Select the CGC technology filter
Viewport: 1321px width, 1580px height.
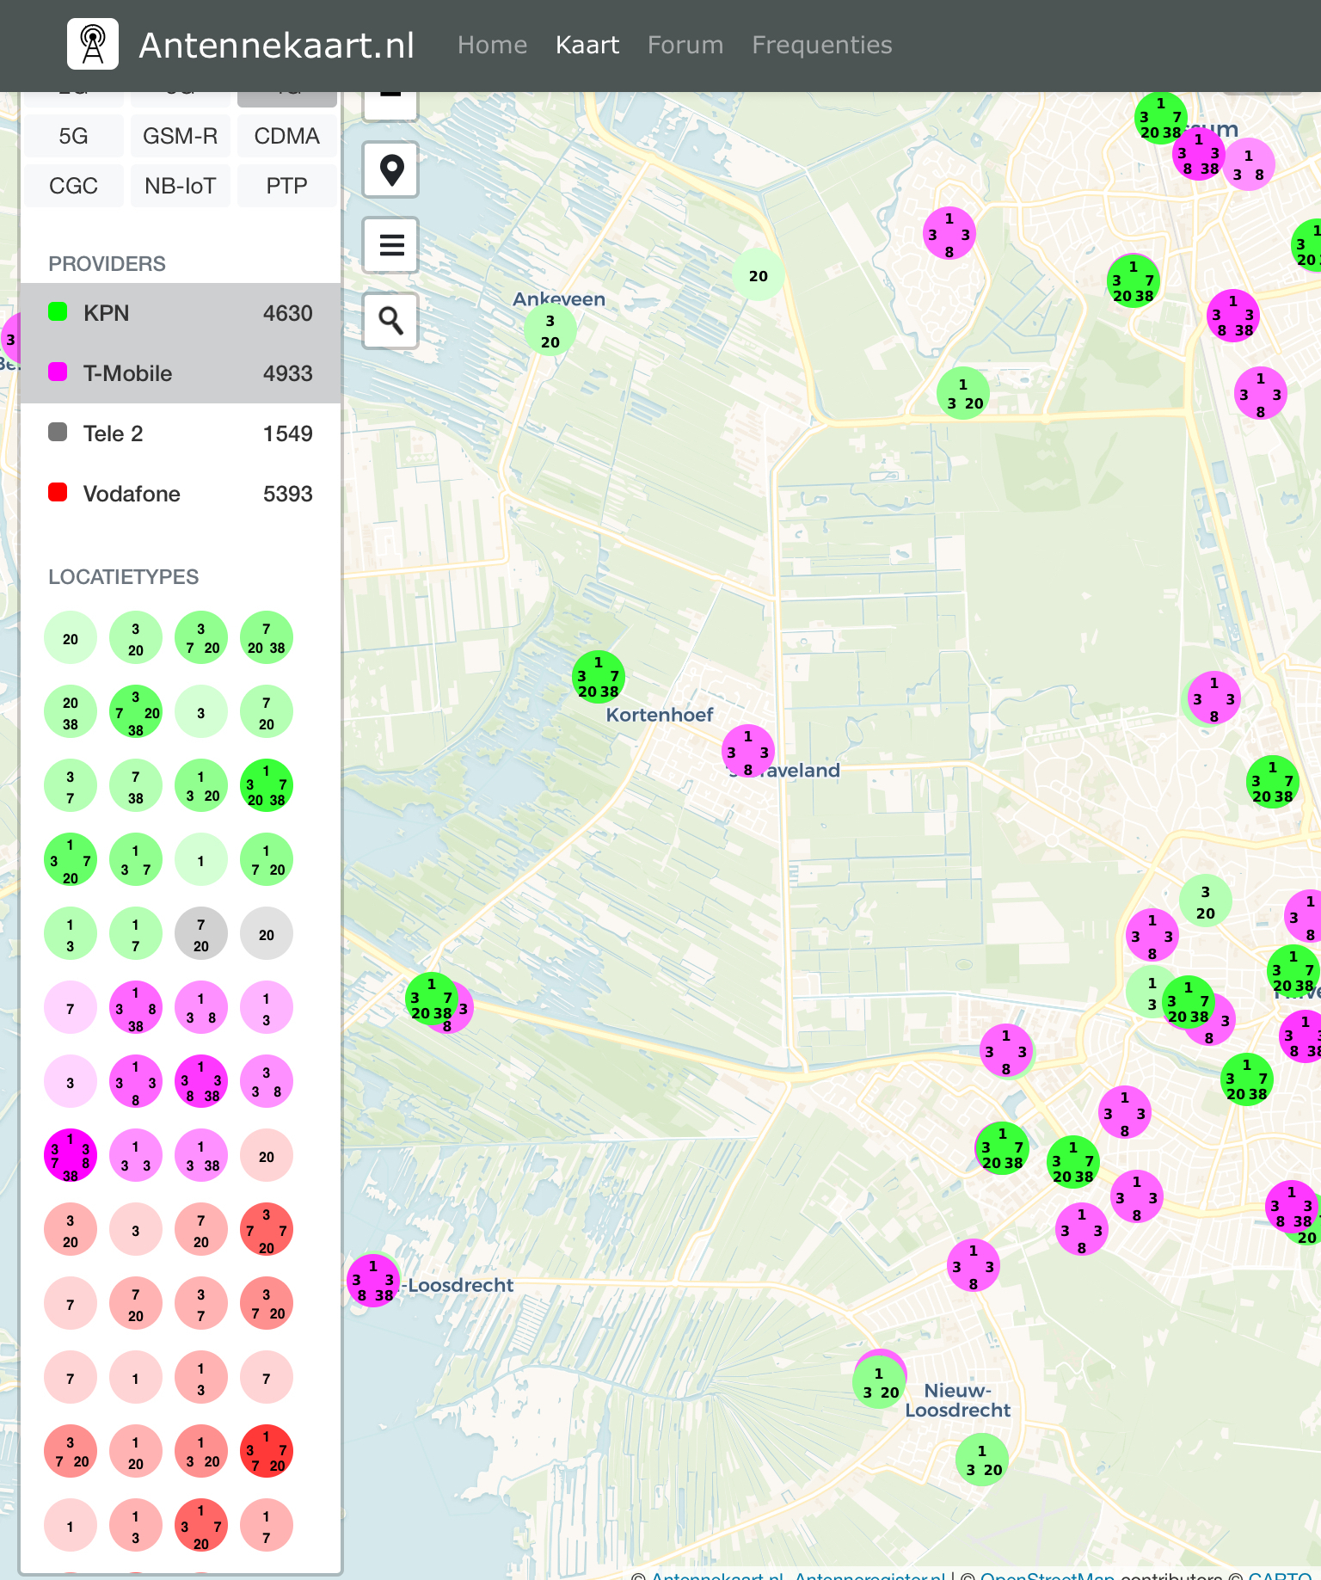[x=74, y=186]
